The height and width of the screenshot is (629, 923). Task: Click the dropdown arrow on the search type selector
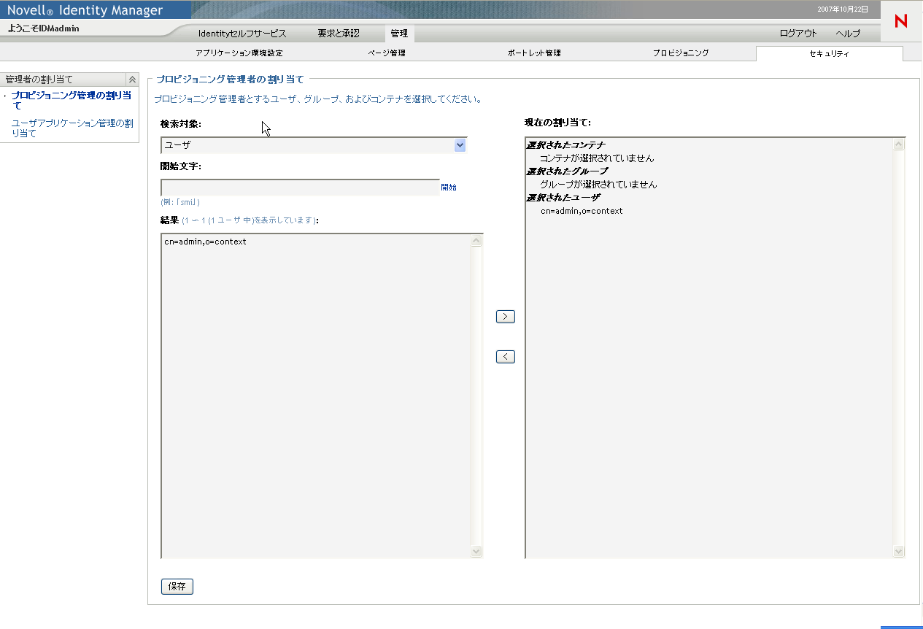460,145
